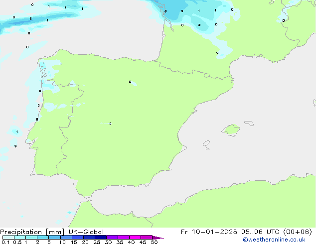Click the "UK-Global" model name
This screenshot has height=244, width=316.
pos(86,232)
